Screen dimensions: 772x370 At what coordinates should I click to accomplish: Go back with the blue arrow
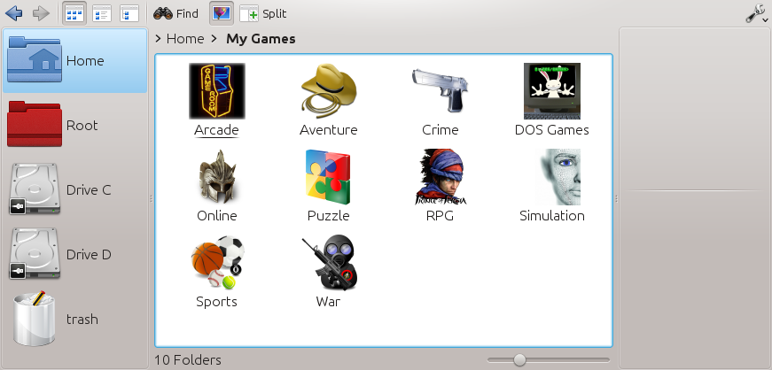(x=13, y=13)
